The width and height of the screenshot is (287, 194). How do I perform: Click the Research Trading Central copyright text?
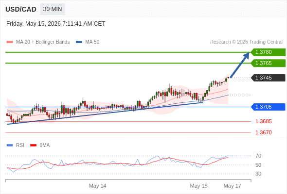coord(246,42)
